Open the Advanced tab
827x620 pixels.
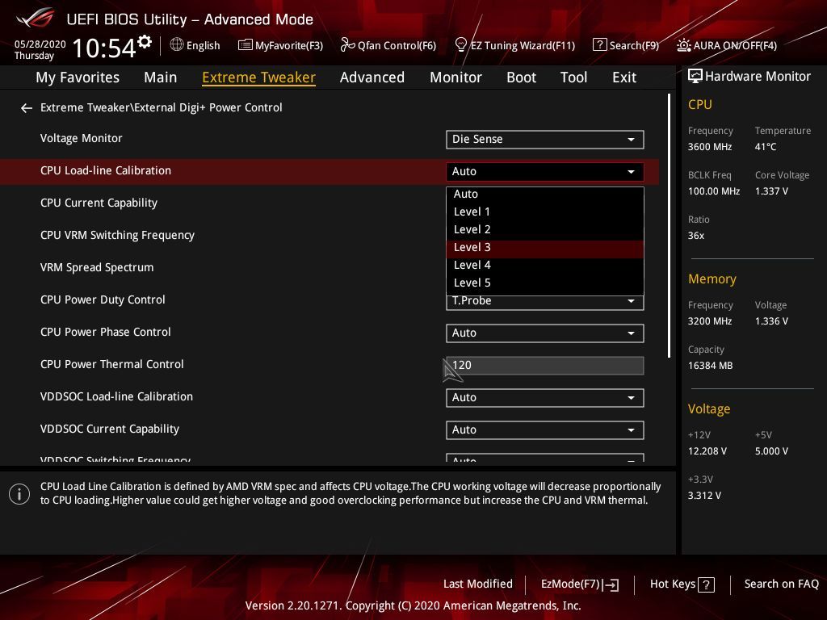(372, 77)
